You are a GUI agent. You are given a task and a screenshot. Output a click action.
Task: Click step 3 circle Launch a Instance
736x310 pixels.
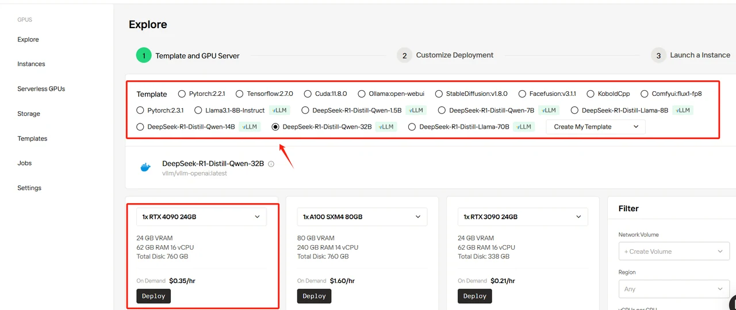pyautogui.click(x=658, y=55)
